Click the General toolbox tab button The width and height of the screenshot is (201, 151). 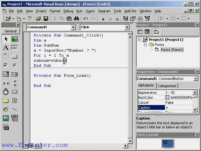coord(11,31)
